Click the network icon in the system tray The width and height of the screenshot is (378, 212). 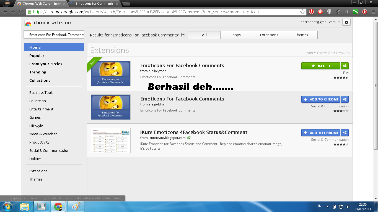(x=341, y=207)
